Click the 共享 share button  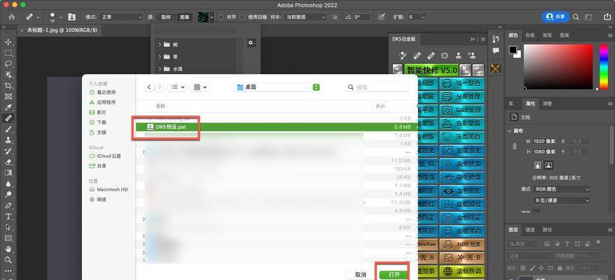555,17
